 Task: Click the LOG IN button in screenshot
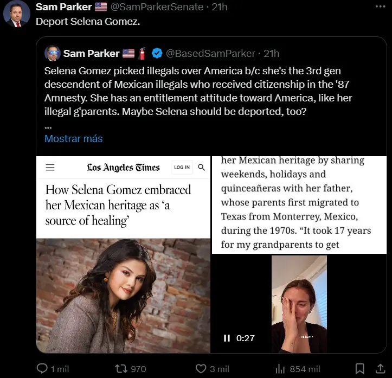point(182,167)
